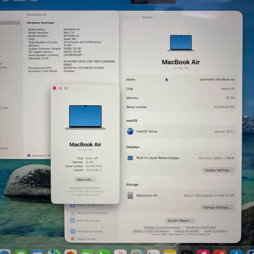Click the Built-in Liquid Retina Display icon

(x=130, y=158)
